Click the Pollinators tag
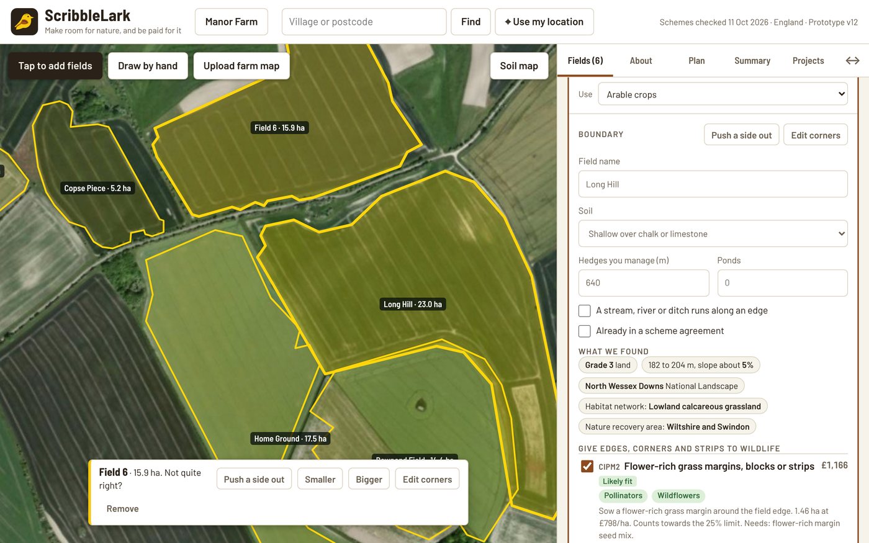Viewport: 869px width, 543px height. point(623,495)
